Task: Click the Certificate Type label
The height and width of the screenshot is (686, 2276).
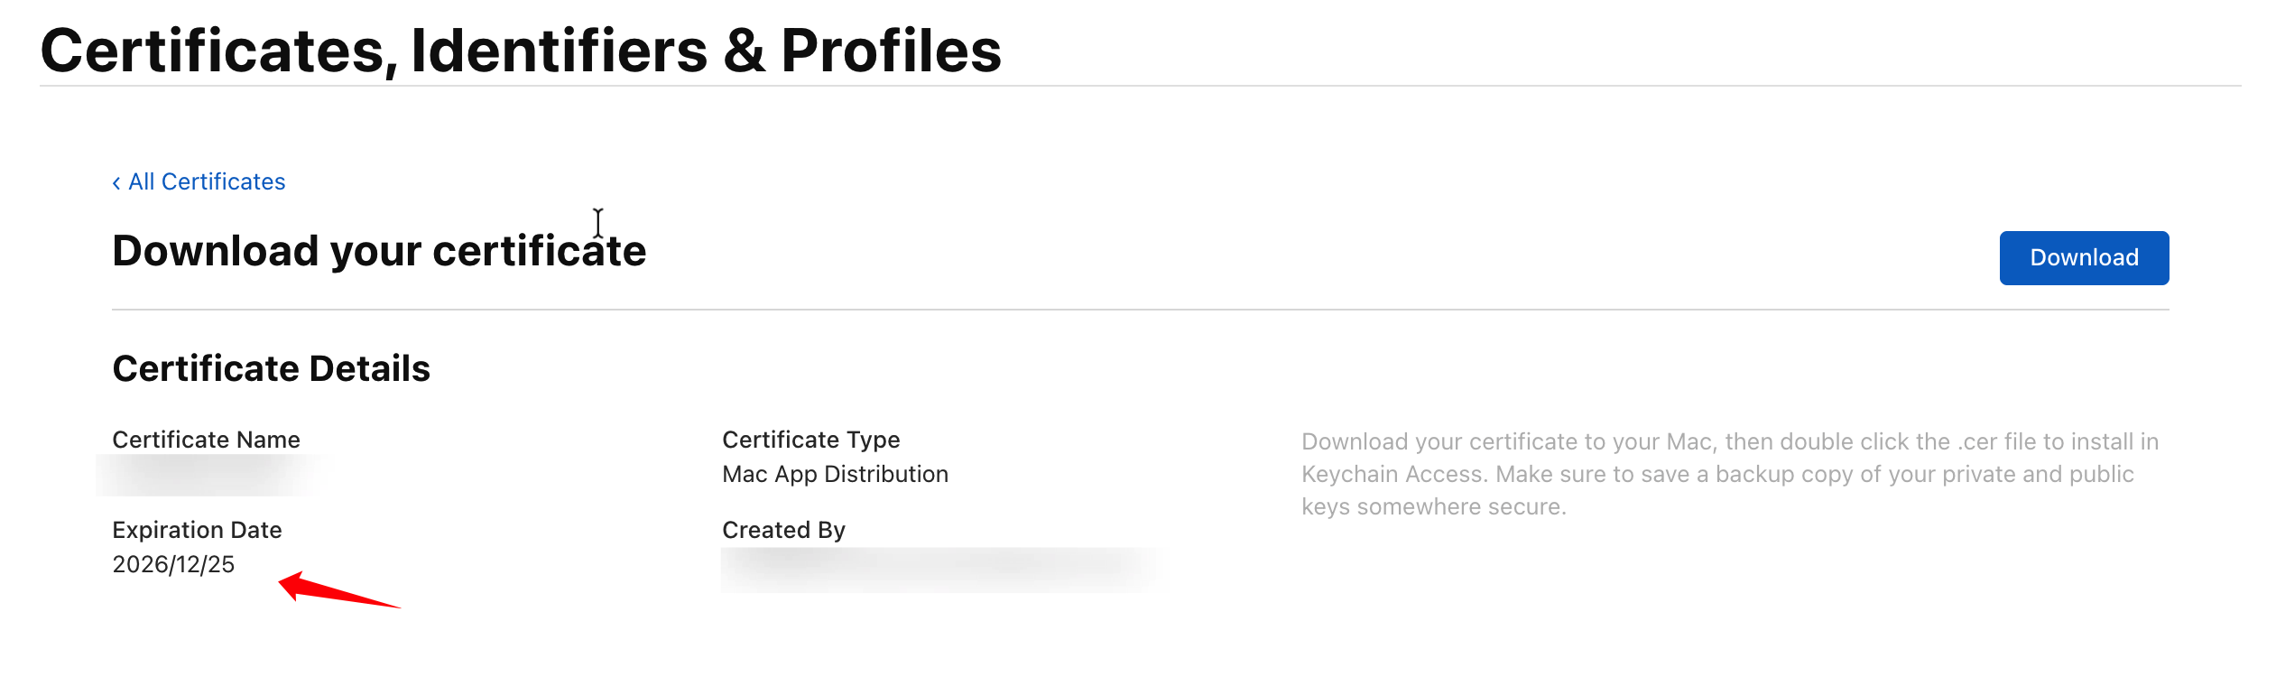Action: [x=810, y=440]
